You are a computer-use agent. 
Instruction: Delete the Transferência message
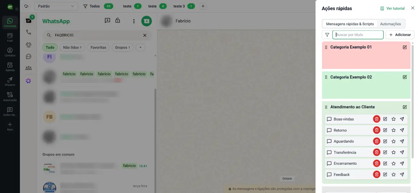(x=377, y=152)
